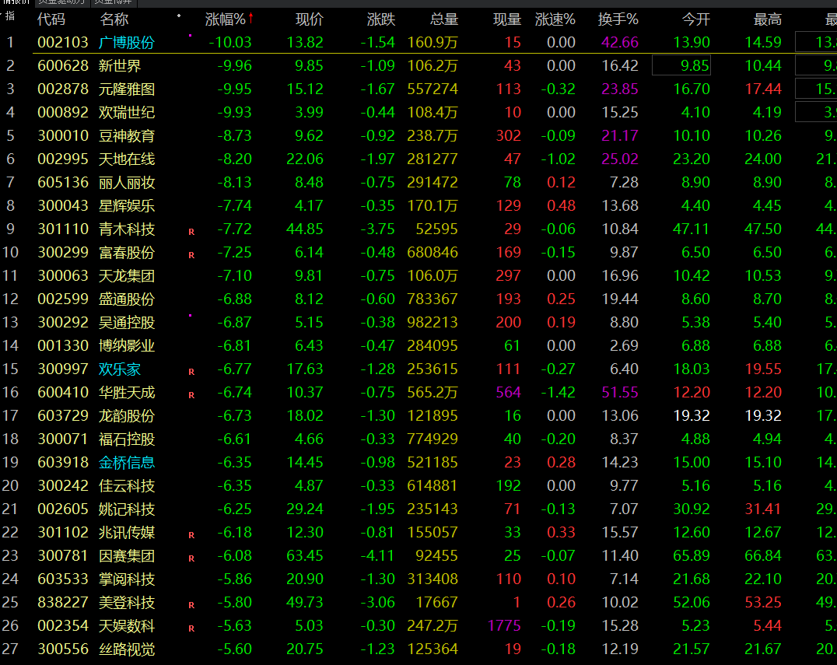Open stock 广博股份 by its name
The image size is (837, 665).
(x=127, y=43)
